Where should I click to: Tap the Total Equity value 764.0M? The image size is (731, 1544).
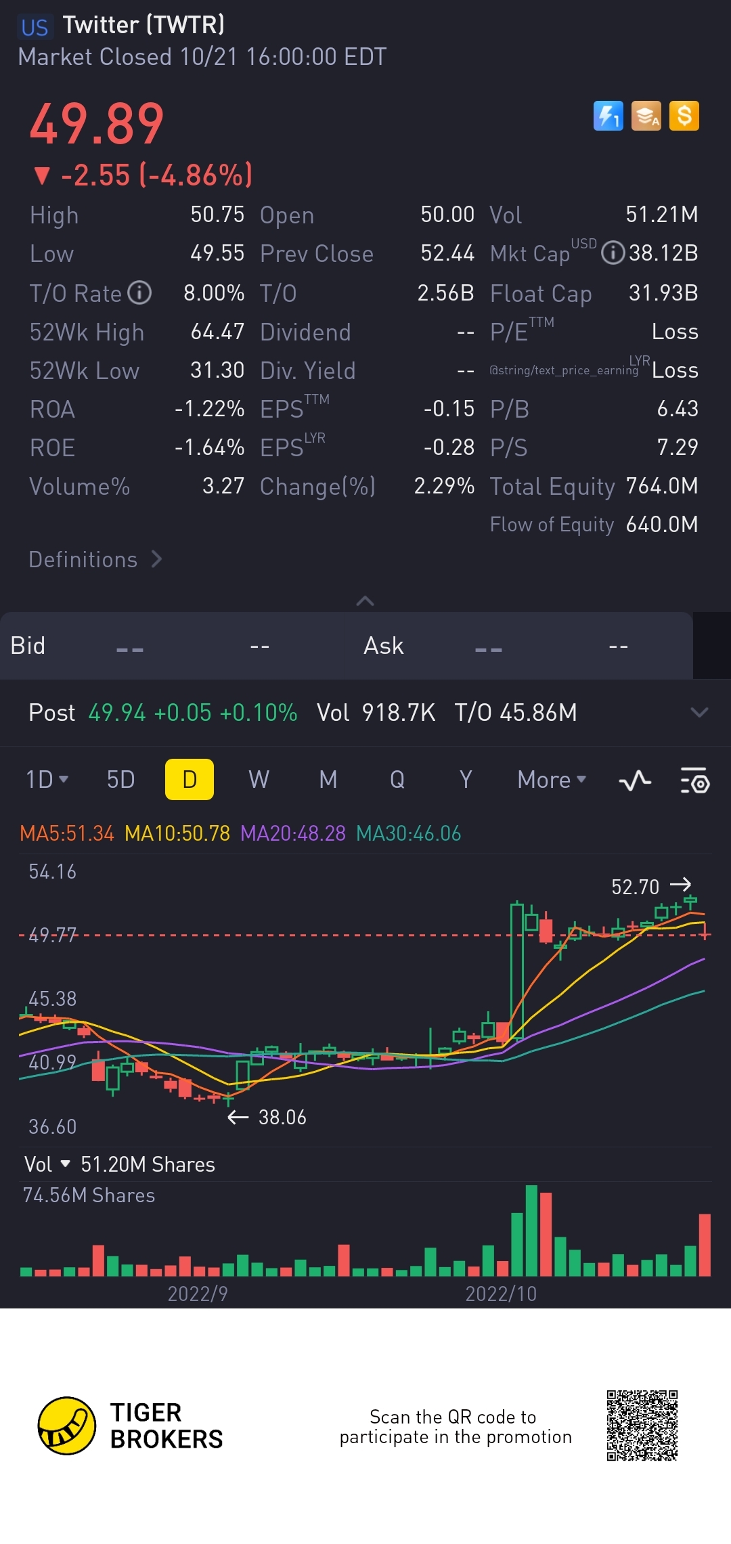click(662, 486)
